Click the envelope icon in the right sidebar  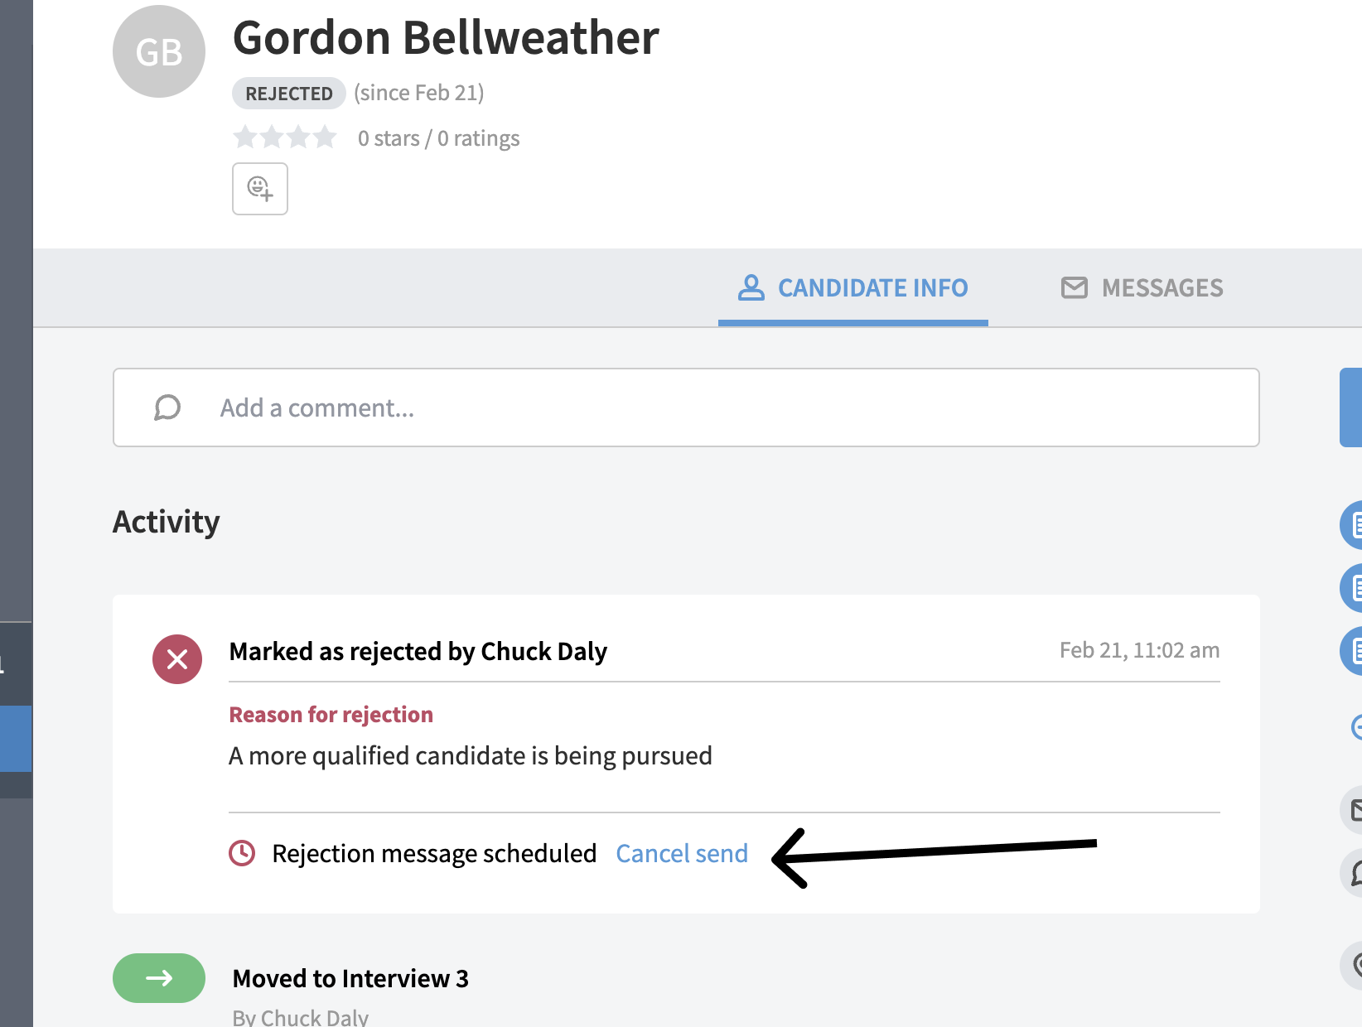pyautogui.click(x=1355, y=810)
